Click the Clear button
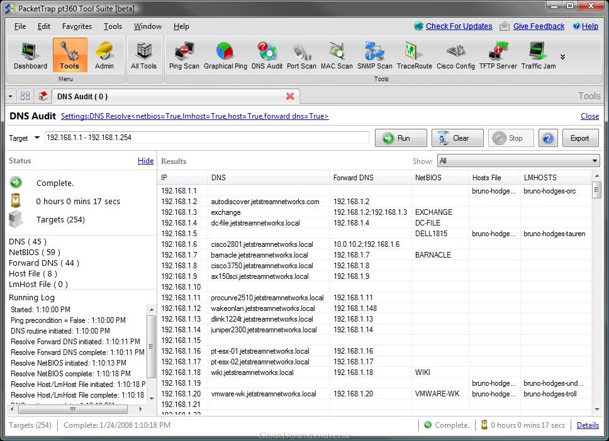 (x=457, y=138)
